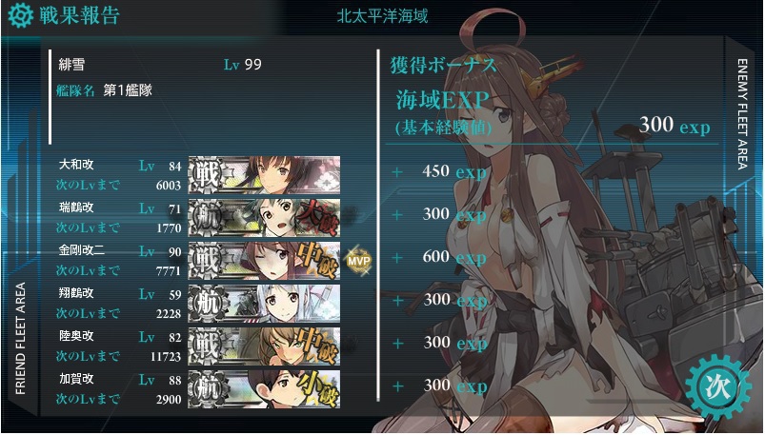Select the 加賀改 ship banner

(x=264, y=389)
